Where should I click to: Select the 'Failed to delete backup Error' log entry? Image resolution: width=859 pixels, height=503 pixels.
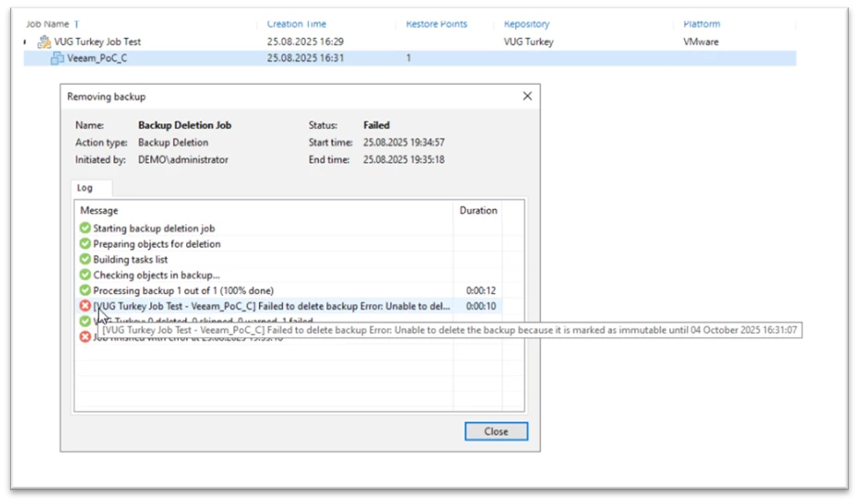pyautogui.click(x=272, y=306)
